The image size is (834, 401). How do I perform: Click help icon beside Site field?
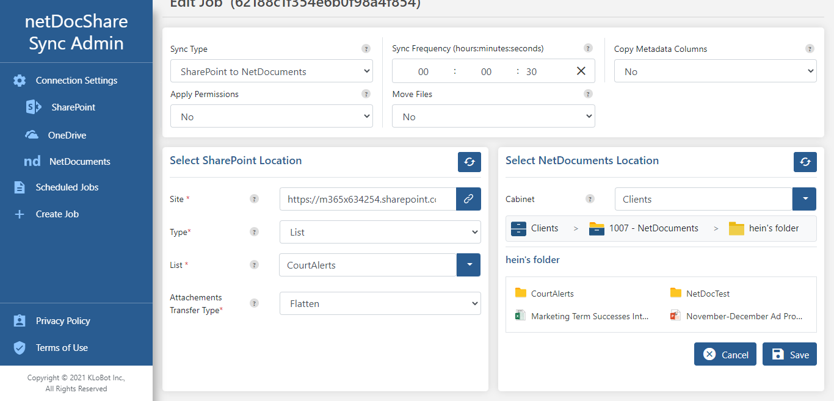tap(255, 199)
